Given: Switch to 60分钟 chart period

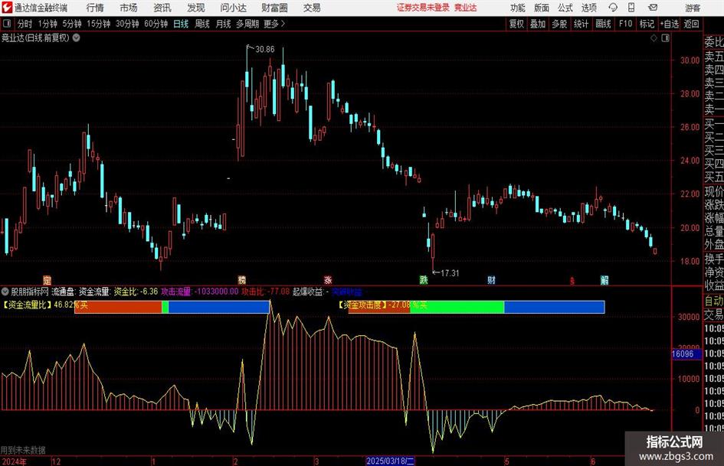Looking at the screenshot, I should coord(156,24).
